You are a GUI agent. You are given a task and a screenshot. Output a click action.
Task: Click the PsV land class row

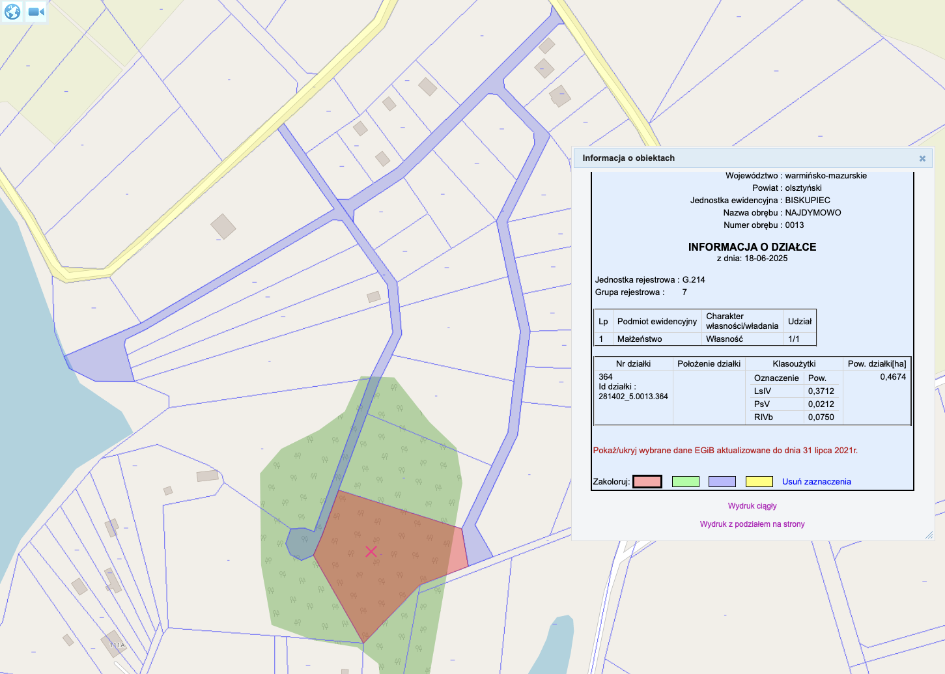(794, 404)
